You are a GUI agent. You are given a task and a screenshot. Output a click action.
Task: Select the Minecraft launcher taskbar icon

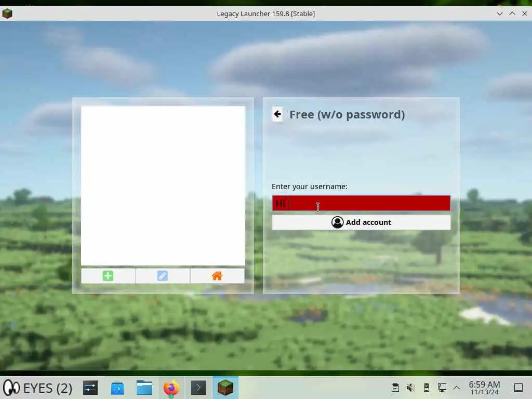225,388
